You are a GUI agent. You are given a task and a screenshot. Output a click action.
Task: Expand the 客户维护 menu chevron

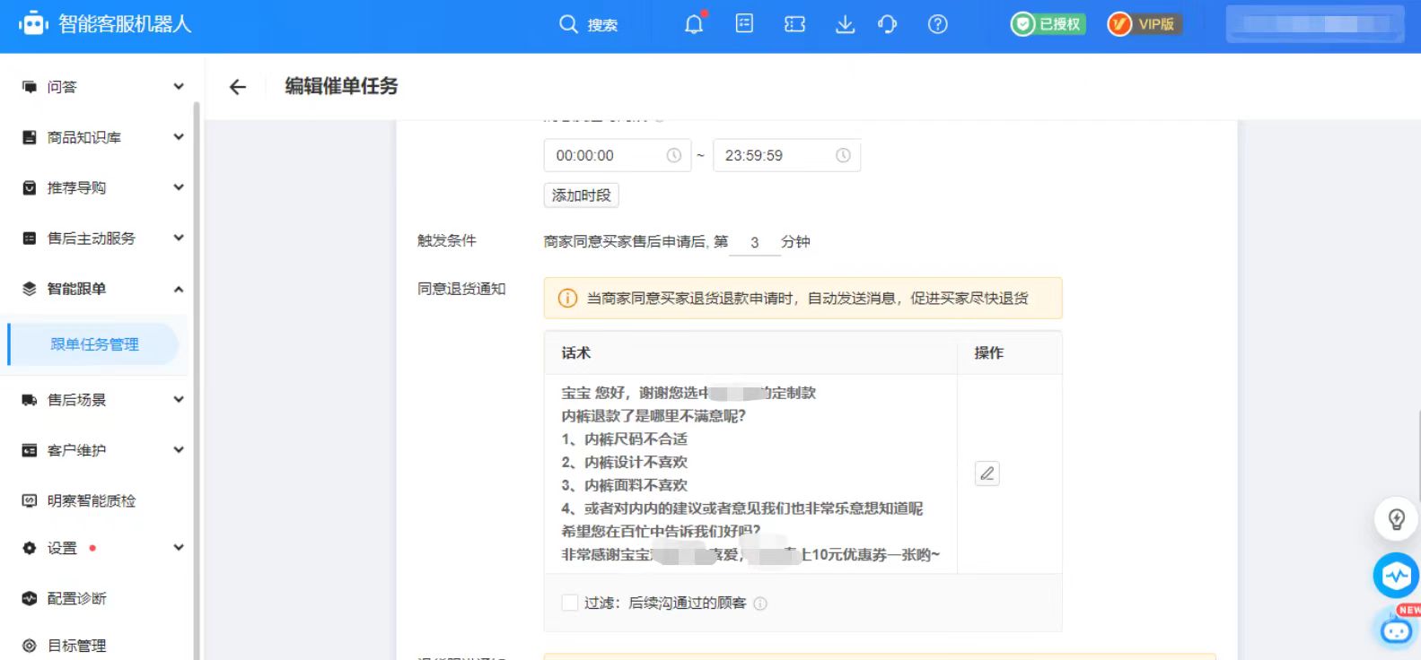click(178, 450)
